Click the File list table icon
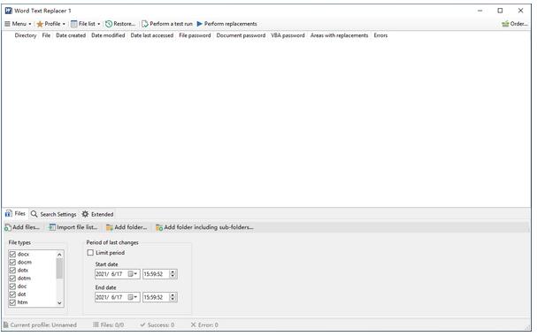537x336 pixels. coord(73,24)
